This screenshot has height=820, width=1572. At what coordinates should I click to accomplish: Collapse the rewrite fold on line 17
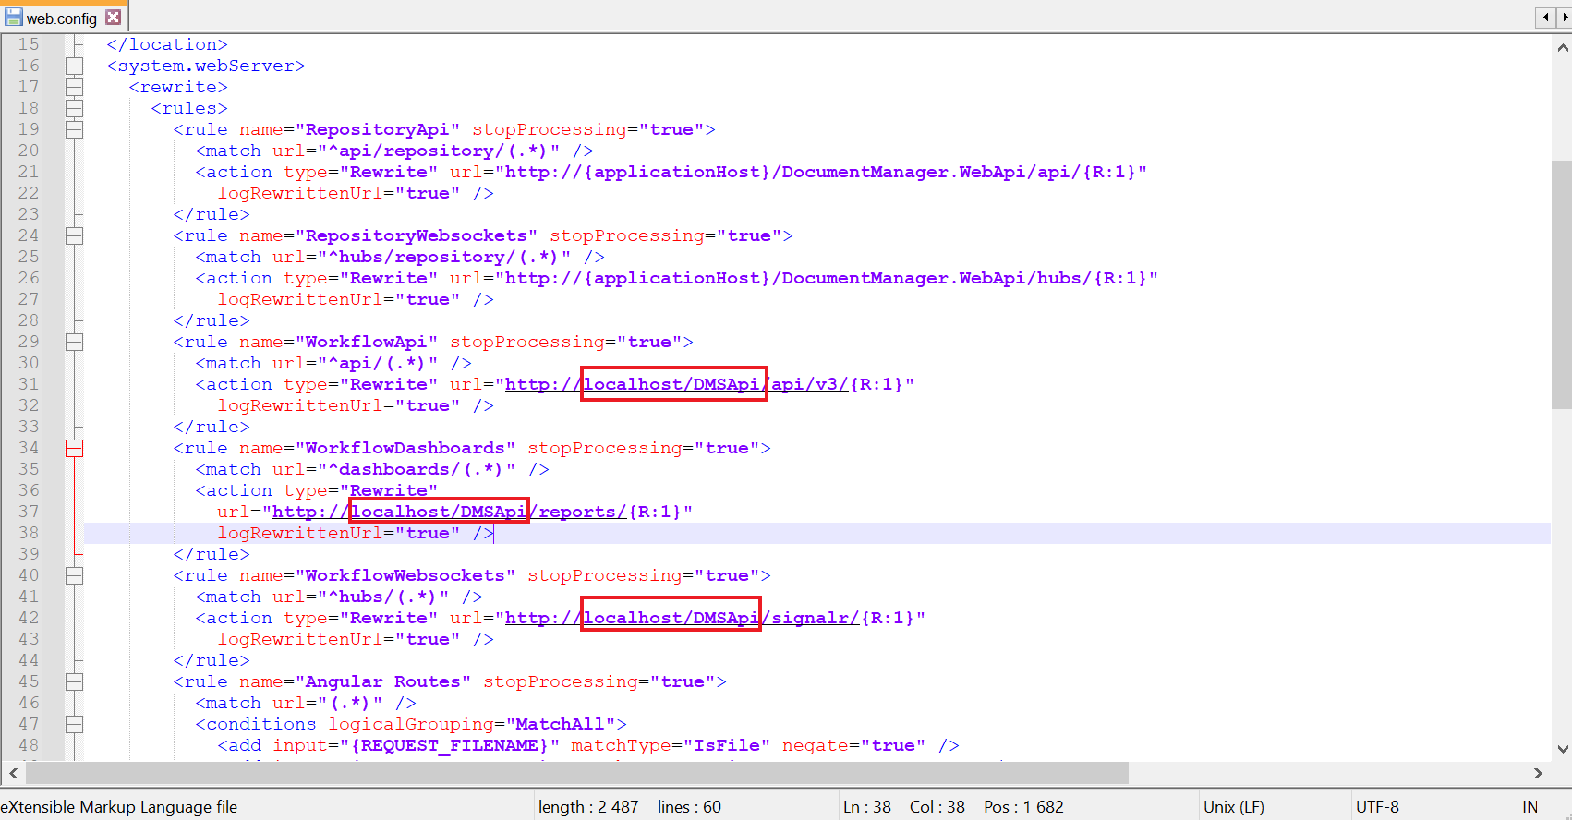(74, 87)
